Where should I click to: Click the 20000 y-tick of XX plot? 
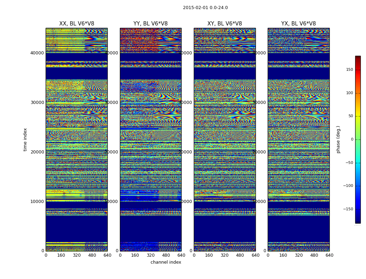click(37, 152)
